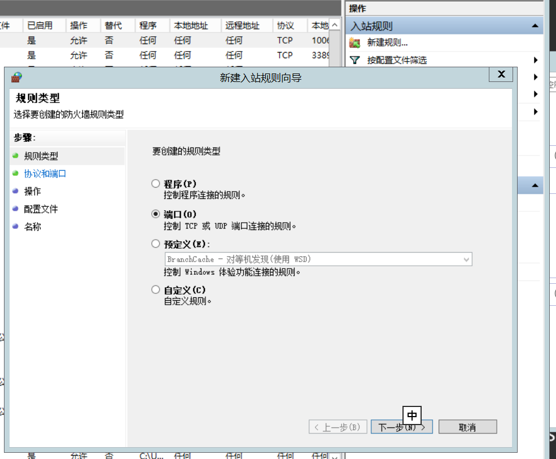The height and width of the screenshot is (459, 556).
Task: Click the TCP cell in the second rule row
Action: point(284,55)
